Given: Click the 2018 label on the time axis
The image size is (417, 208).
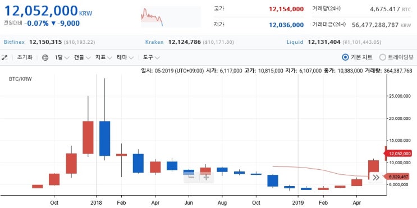Looking at the screenshot, I should [x=96, y=203].
